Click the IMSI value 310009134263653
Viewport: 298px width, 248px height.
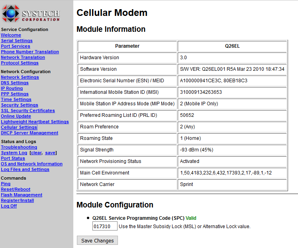201,92
